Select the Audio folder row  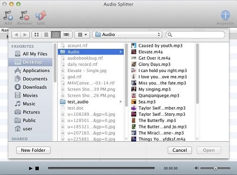91,52
